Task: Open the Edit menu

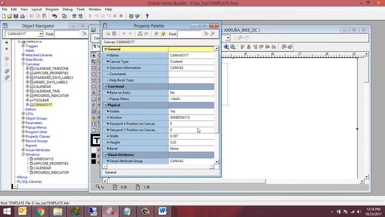Action: click(14, 10)
